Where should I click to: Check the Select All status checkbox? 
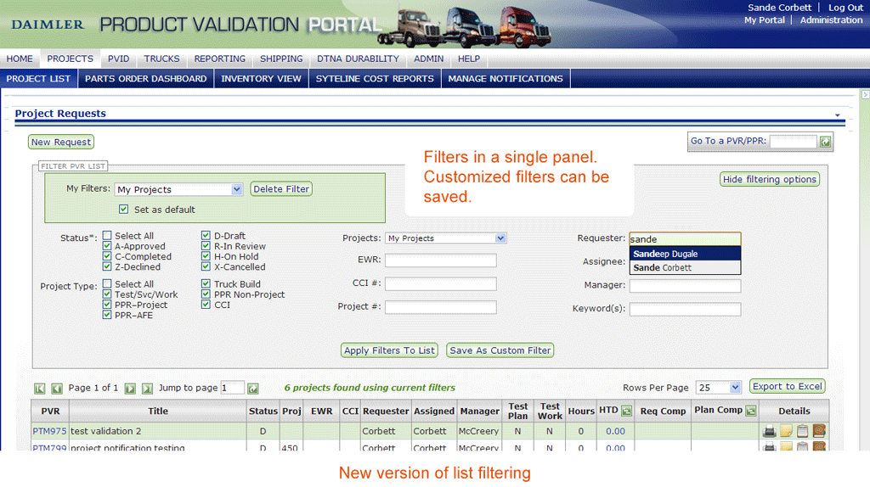[x=107, y=236]
